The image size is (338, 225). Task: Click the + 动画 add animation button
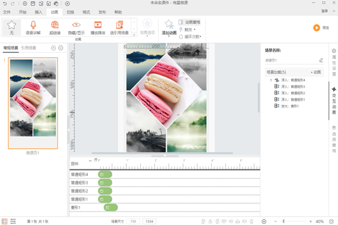[x=316, y=72]
